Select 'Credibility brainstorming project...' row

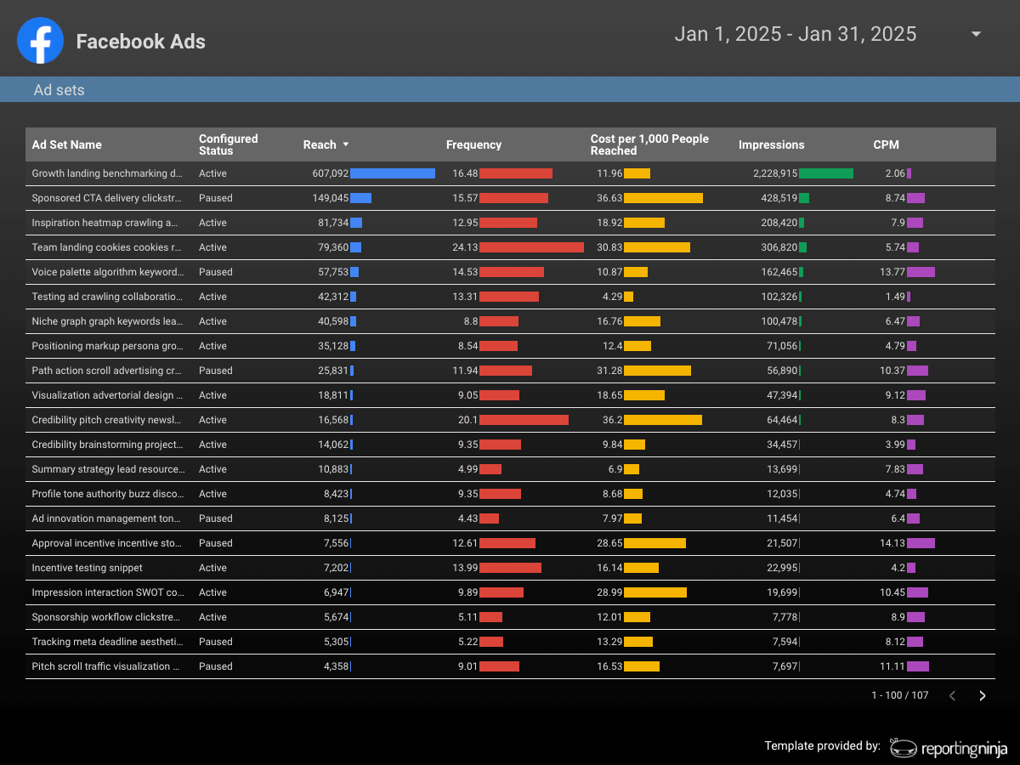pos(510,445)
